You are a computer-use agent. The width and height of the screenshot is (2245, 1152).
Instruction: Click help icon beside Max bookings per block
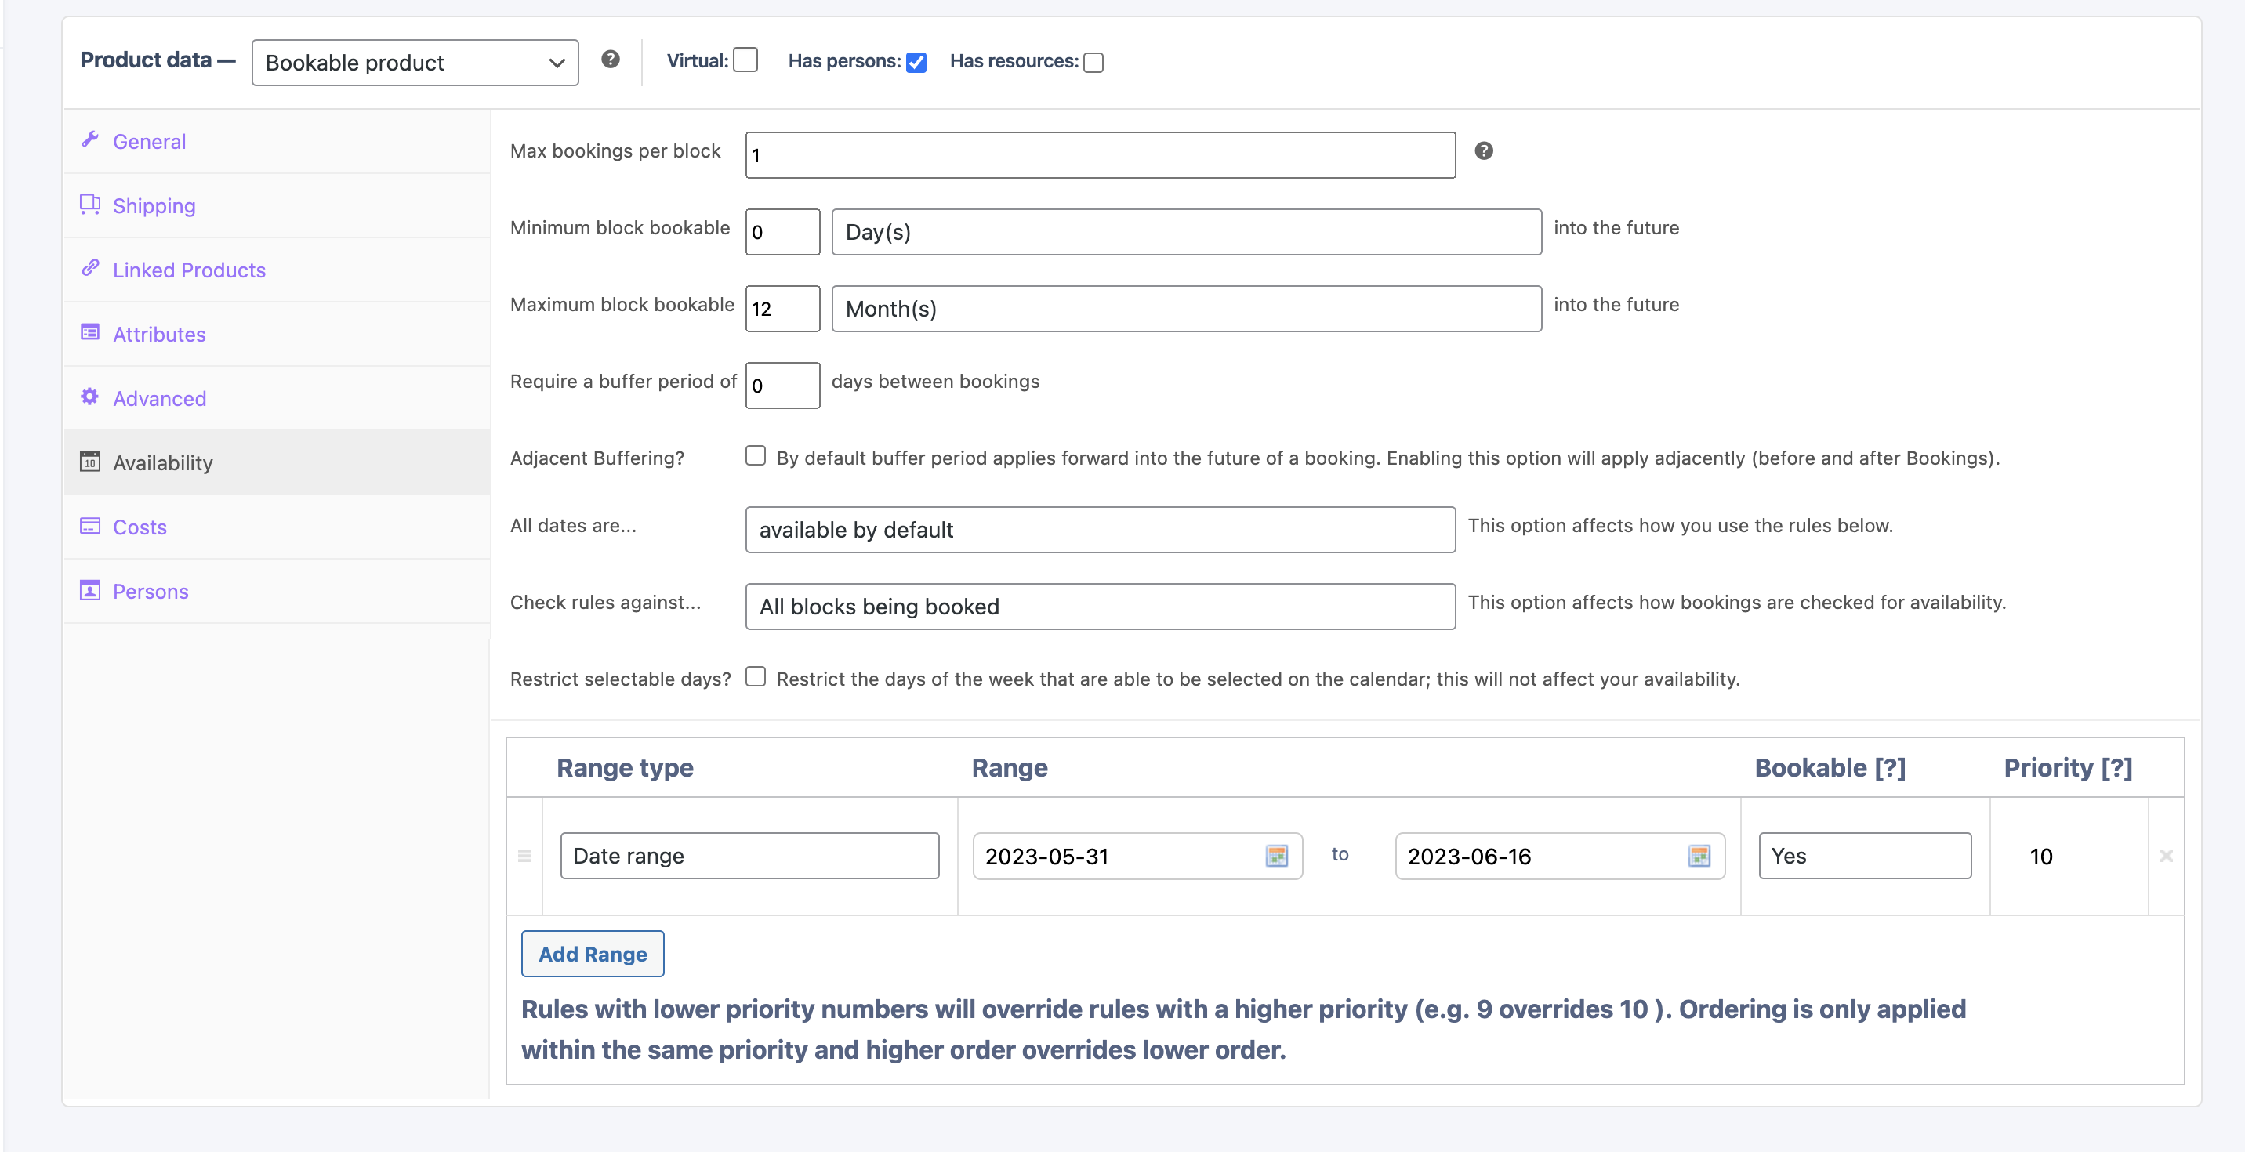pyautogui.click(x=1483, y=150)
